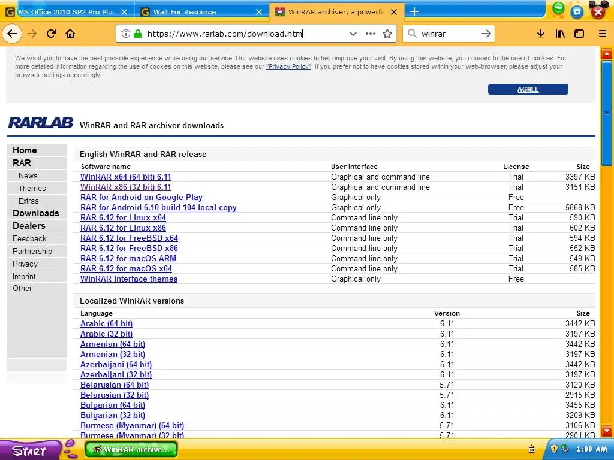Click the search magnifier icon
Viewport: 614px width, 460px height.
point(412,34)
